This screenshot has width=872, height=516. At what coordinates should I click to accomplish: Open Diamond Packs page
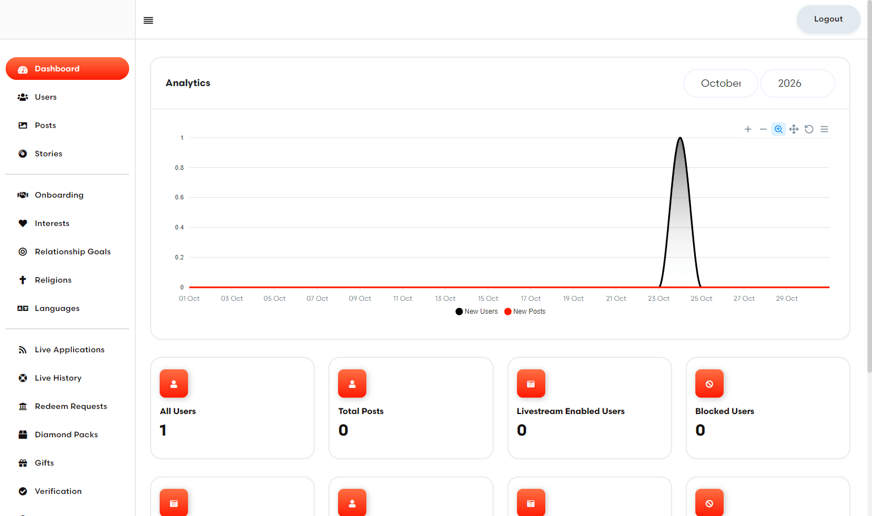[67, 434]
